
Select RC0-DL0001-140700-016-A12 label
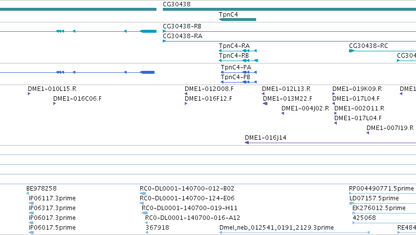(x=193, y=218)
